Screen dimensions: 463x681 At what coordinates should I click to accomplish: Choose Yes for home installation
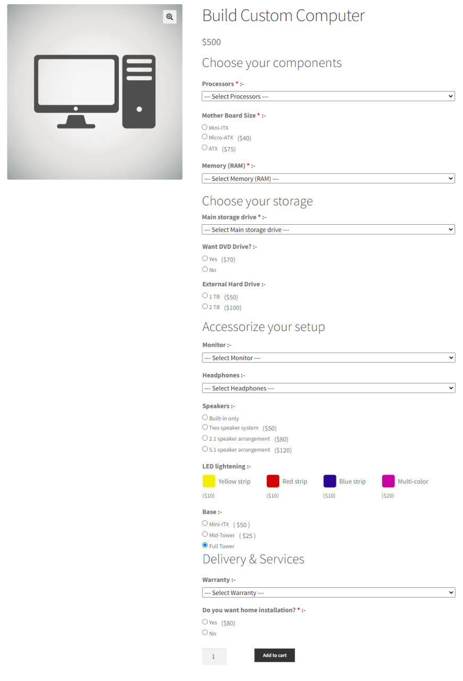pyautogui.click(x=205, y=621)
